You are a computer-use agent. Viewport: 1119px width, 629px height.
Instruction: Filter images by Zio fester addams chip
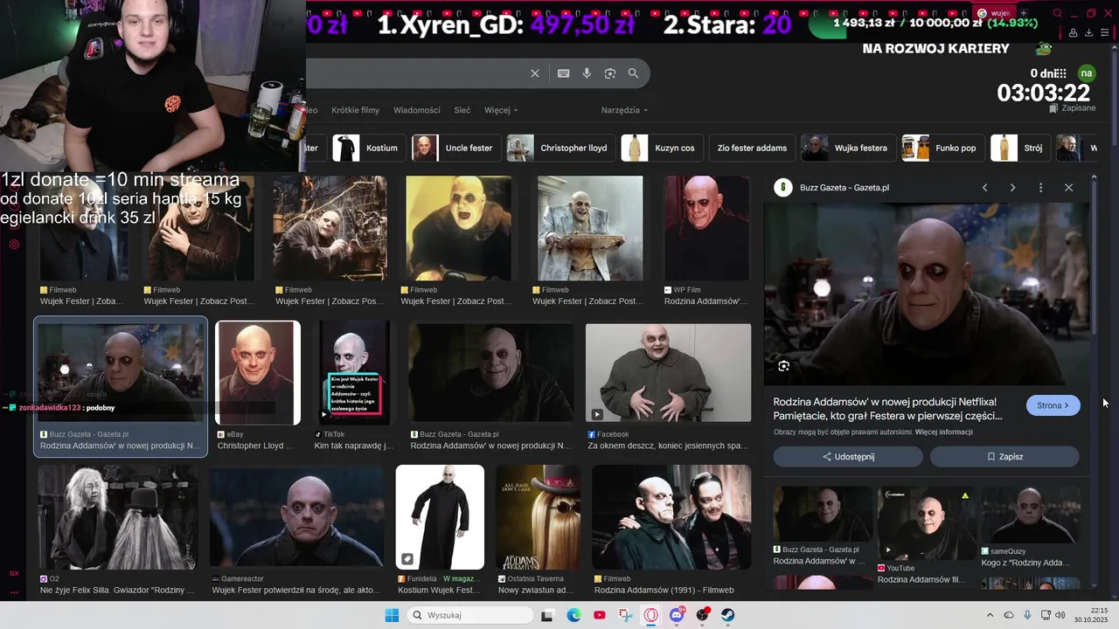click(752, 148)
